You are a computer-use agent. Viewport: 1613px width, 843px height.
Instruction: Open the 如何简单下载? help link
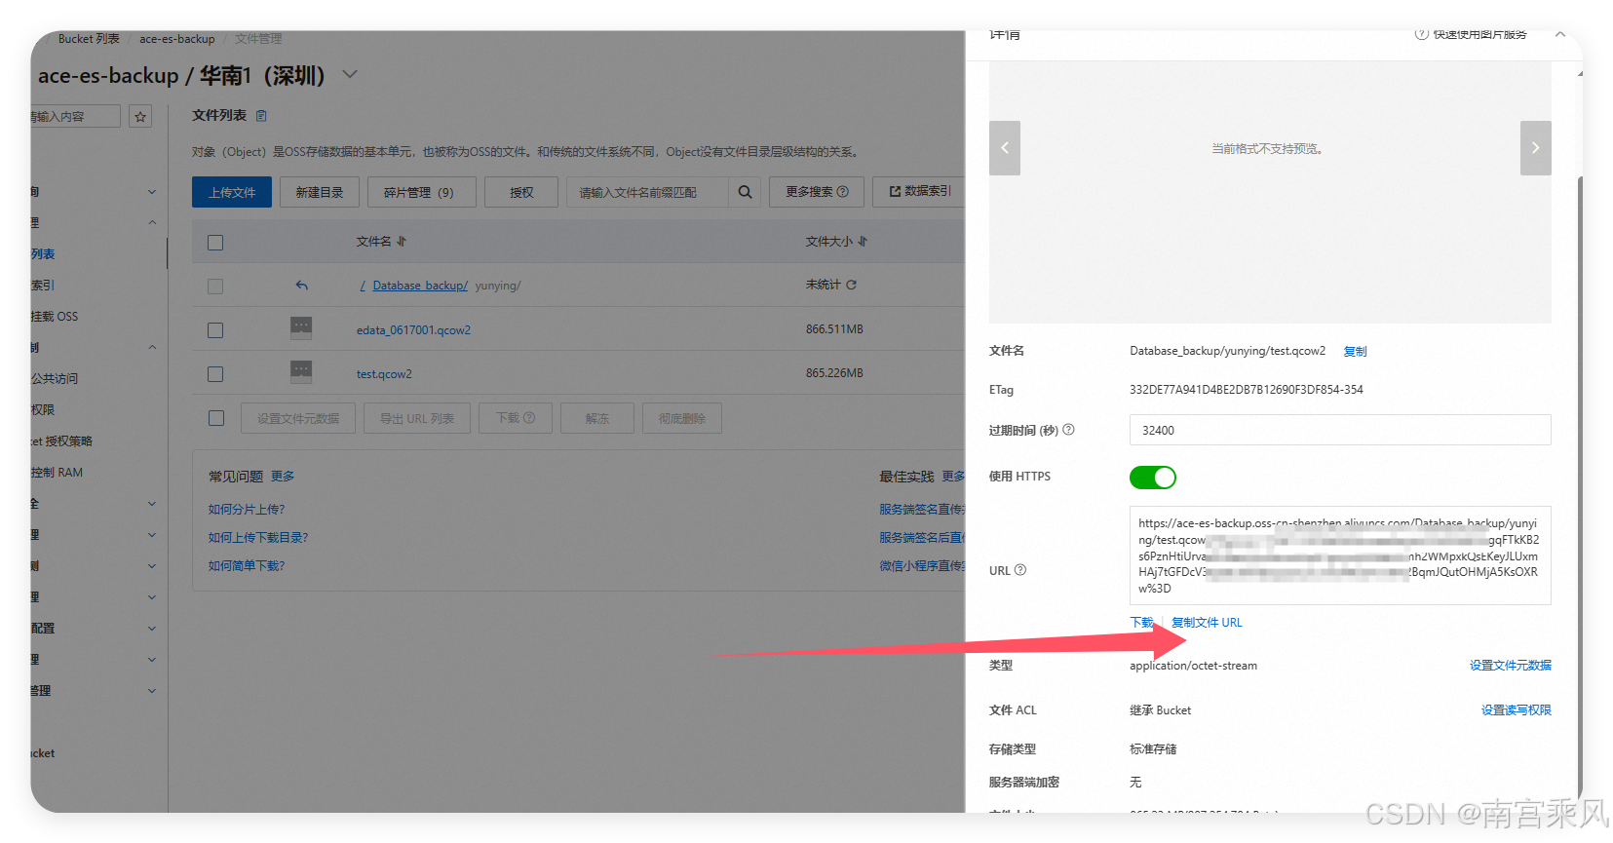[x=247, y=566]
